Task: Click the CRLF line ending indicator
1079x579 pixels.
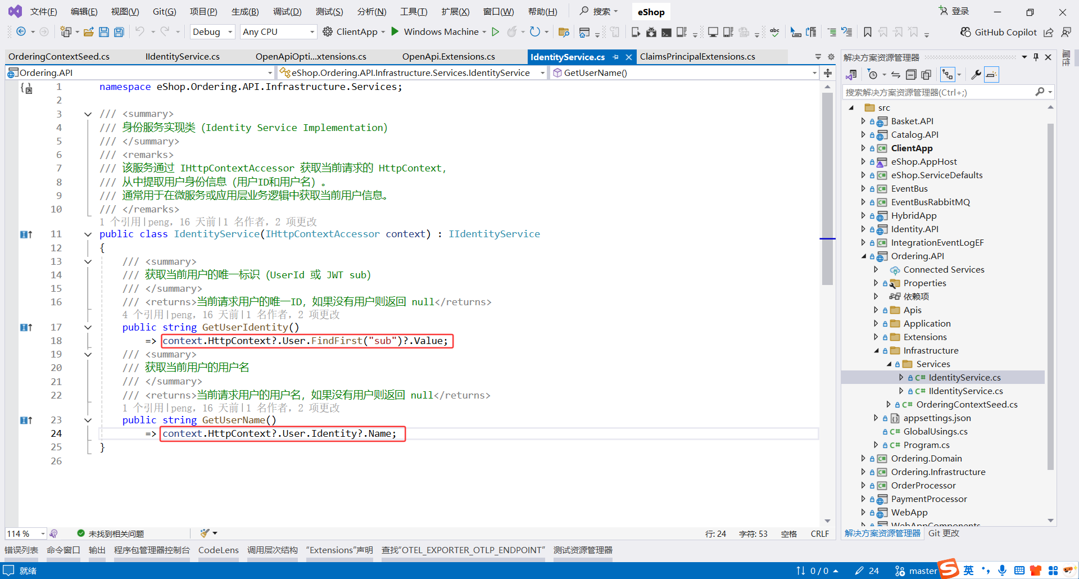Action: click(x=820, y=533)
